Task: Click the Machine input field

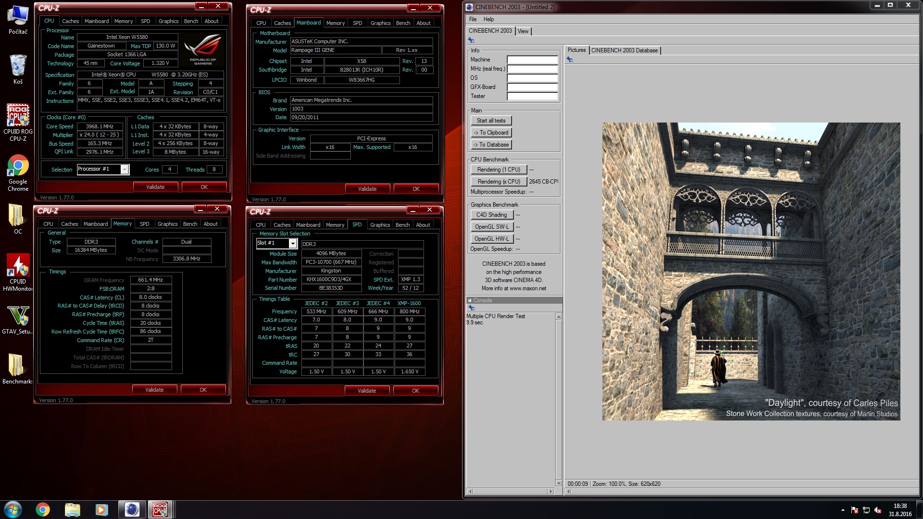Action: [532, 60]
